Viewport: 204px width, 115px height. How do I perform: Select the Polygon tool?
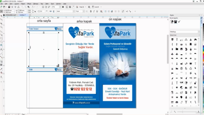[x=1, y=45]
